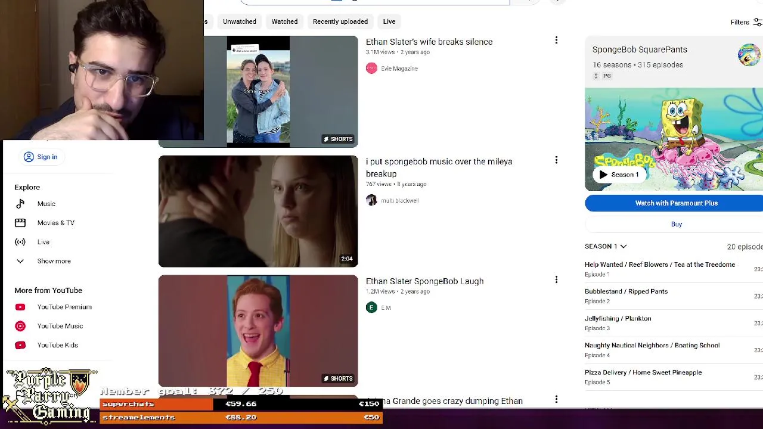Click the streamelements progress bar
The width and height of the screenshot is (763, 429).
pos(241,417)
